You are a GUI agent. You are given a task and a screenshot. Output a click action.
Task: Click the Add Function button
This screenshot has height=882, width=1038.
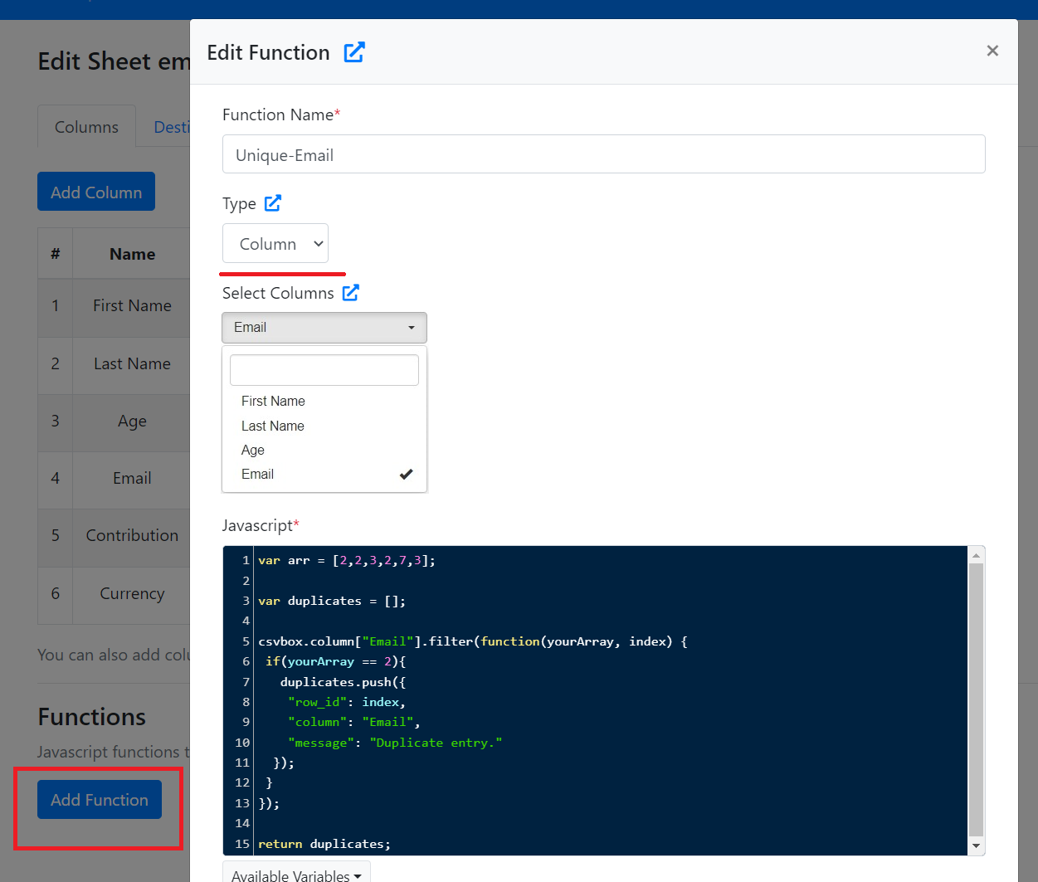pyautogui.click(x=100, y=799)
